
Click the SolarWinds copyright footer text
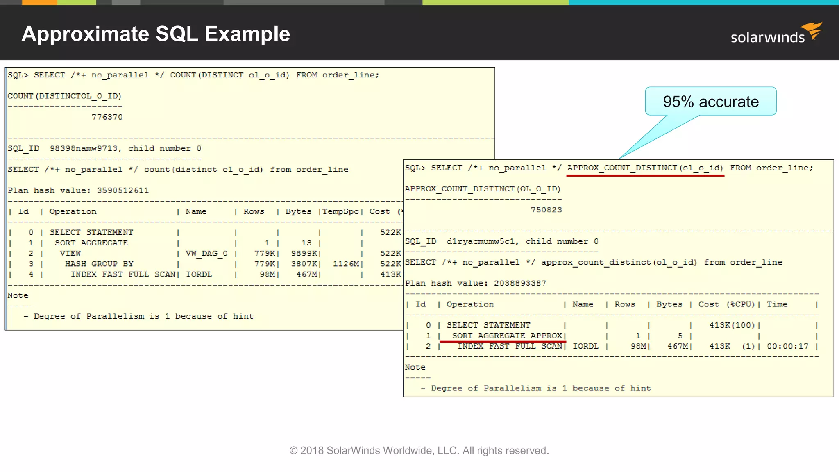419,451
